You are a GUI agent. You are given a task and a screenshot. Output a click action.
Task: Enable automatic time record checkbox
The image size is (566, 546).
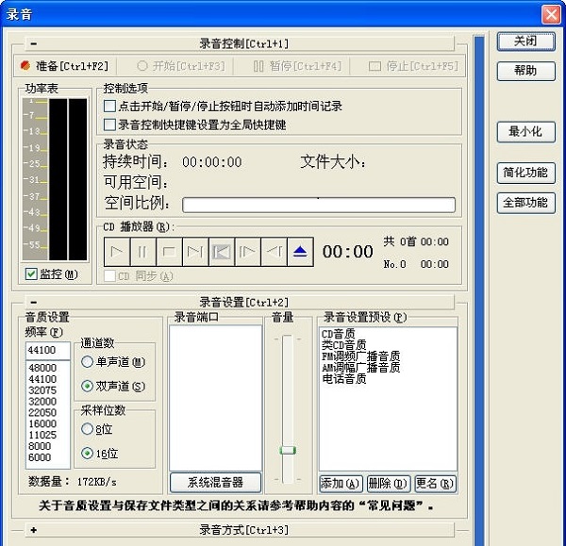[110, 108]
